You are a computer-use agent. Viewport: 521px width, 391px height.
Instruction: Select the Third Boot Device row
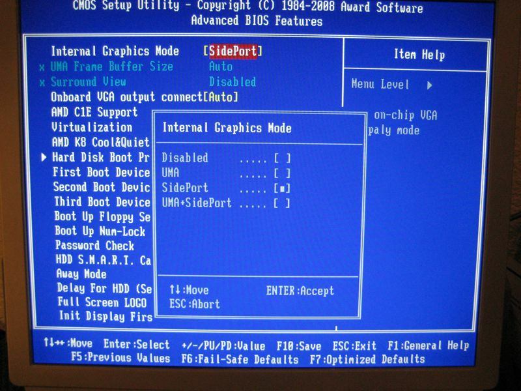[x=102, y=202]
